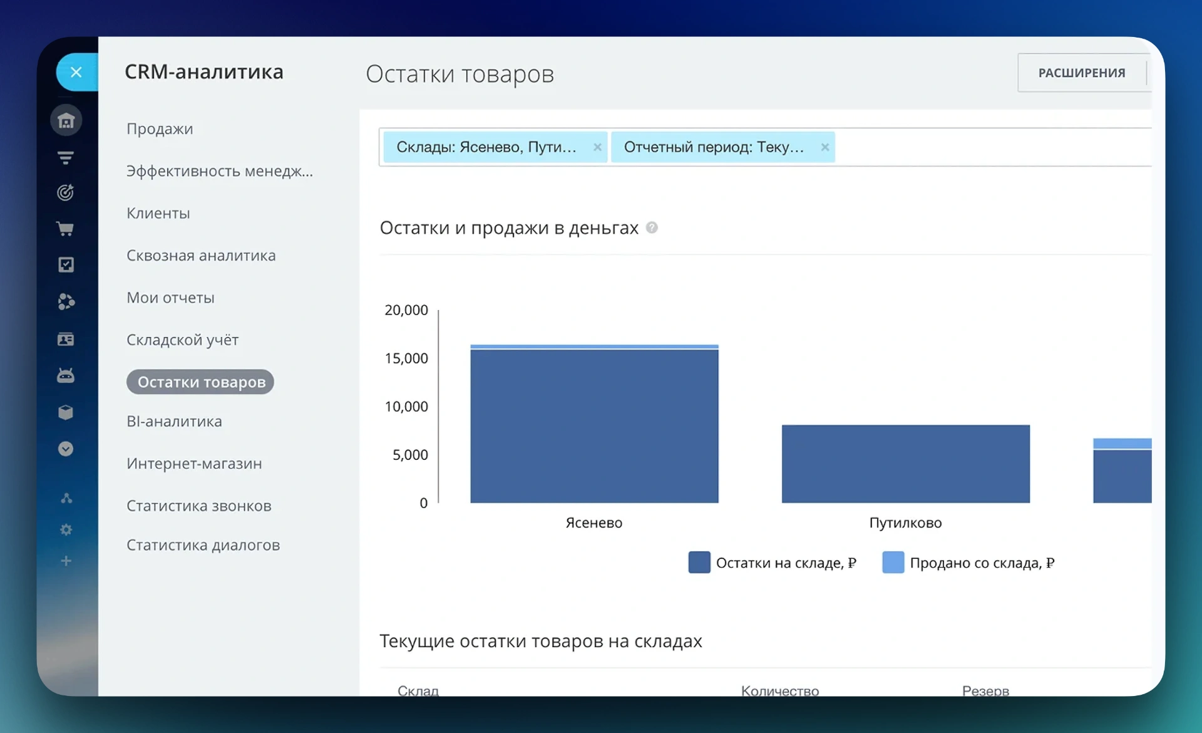Click the target goal icon in sidebar
The image size is (1202, 733).
coord(66,192)
